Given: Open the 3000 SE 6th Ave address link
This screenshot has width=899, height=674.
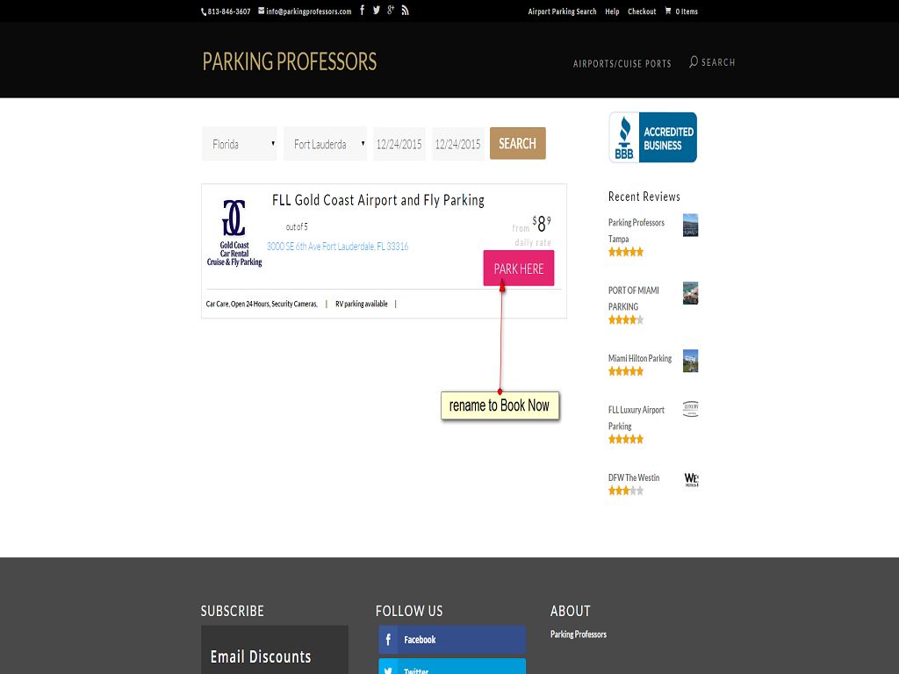Looking at the screenshot, I should coord(338,247).
